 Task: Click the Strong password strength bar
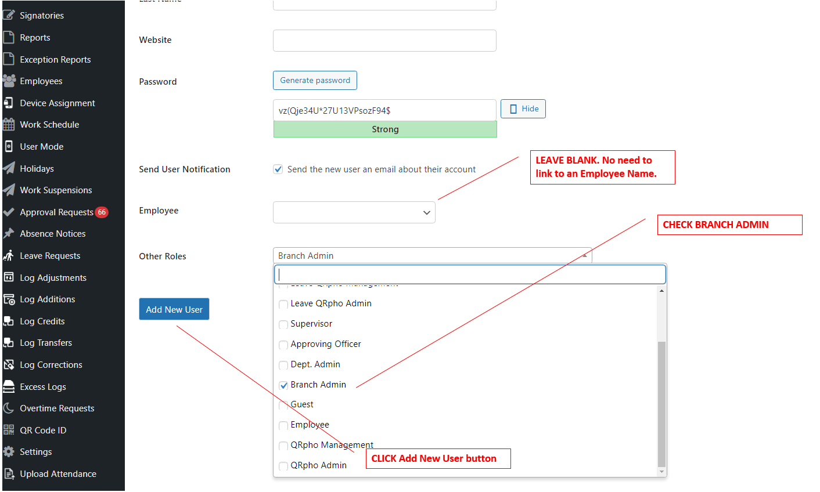point(384,129)
